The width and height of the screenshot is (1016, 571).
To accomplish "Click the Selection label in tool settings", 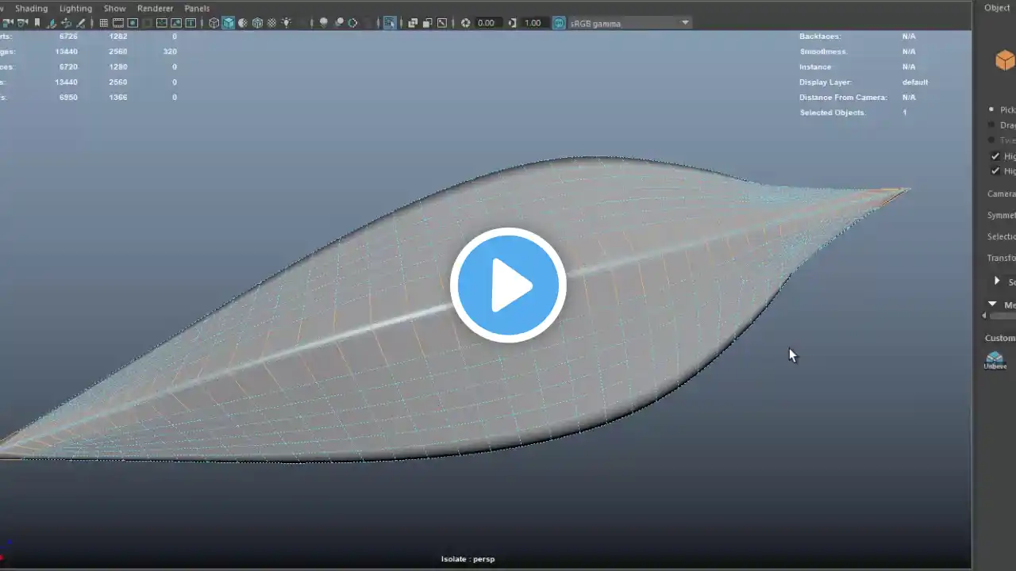I will (1001, 236).
